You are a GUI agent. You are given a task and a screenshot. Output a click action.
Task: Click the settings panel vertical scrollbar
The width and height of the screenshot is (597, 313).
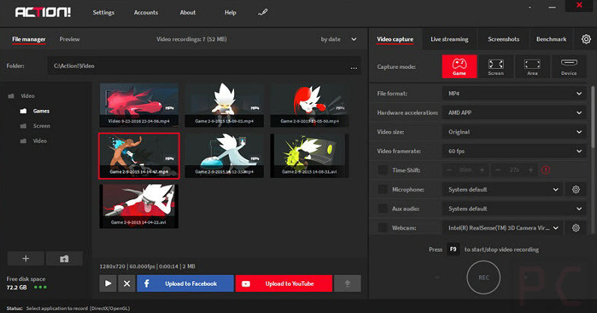[592, 117]
